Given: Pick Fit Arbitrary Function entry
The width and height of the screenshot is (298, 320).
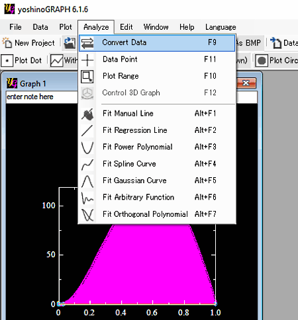Looking at the screenshot, I should (x=157, y=198).
